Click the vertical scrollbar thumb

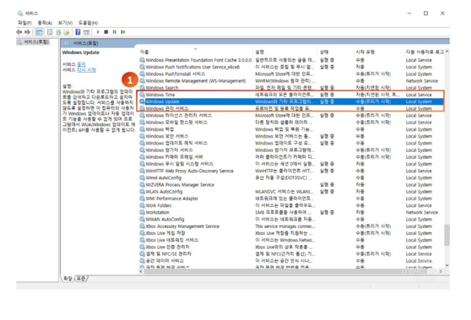(447, 235)
